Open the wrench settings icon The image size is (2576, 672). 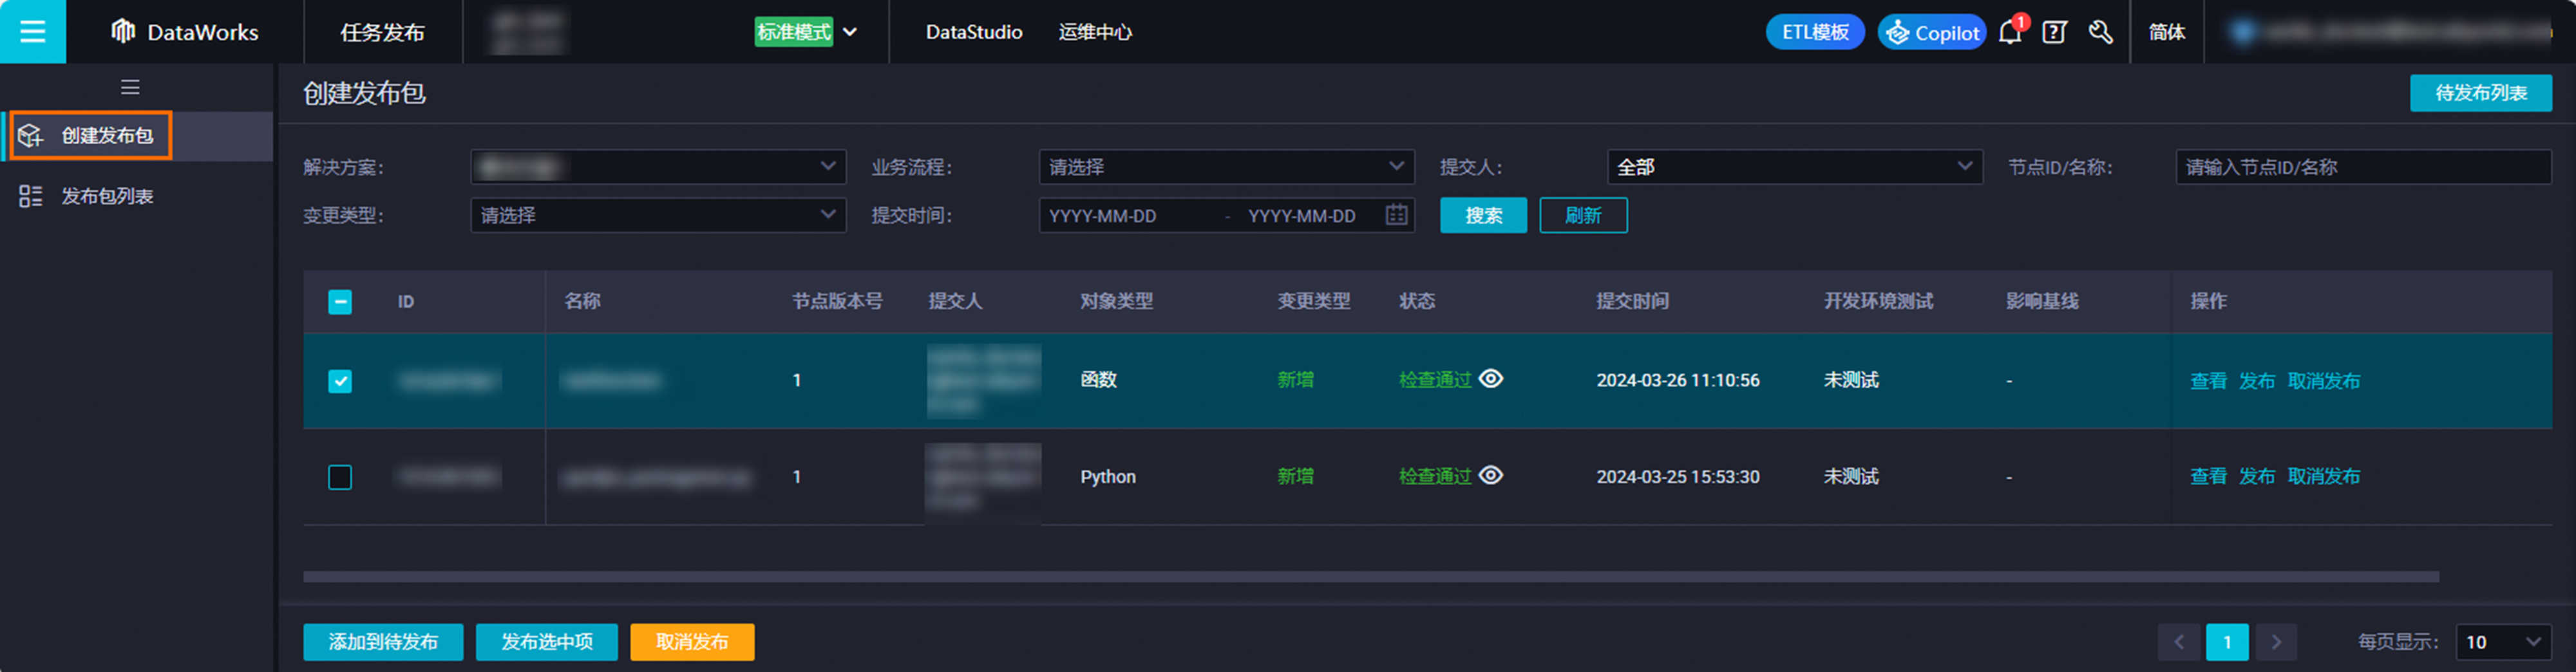2101,32
